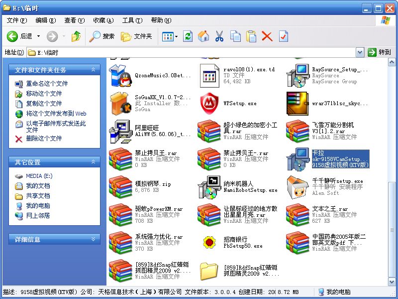
Task: Click 复制这个文件 link
Action: (44, 104)
